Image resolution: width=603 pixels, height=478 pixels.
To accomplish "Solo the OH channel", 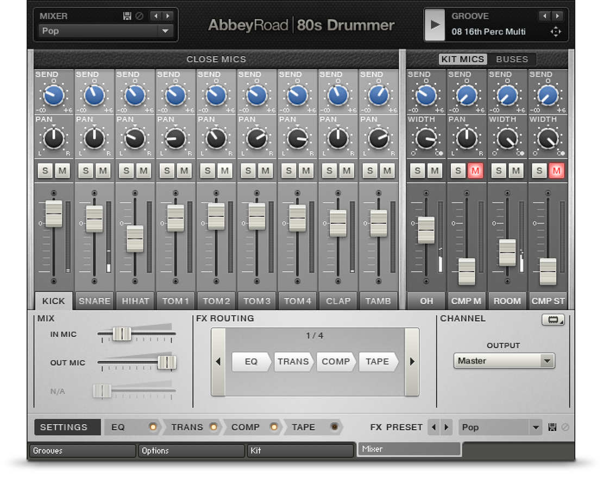I will click(x=418, y=171).
